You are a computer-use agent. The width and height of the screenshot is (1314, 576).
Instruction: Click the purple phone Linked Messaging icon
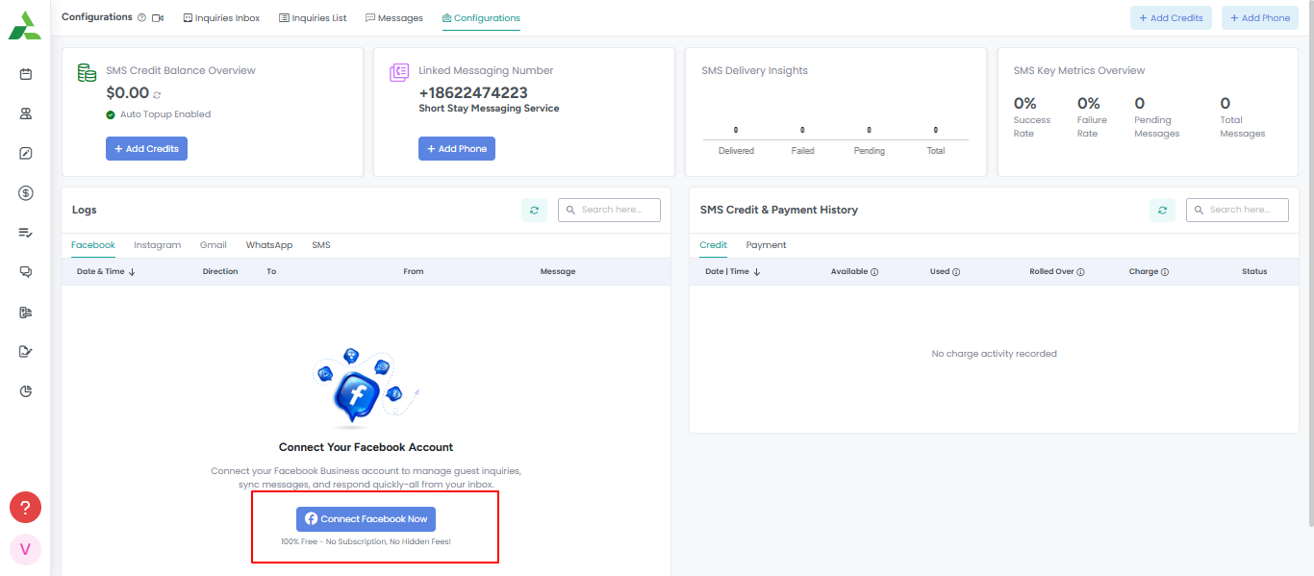tap(399, 73)
